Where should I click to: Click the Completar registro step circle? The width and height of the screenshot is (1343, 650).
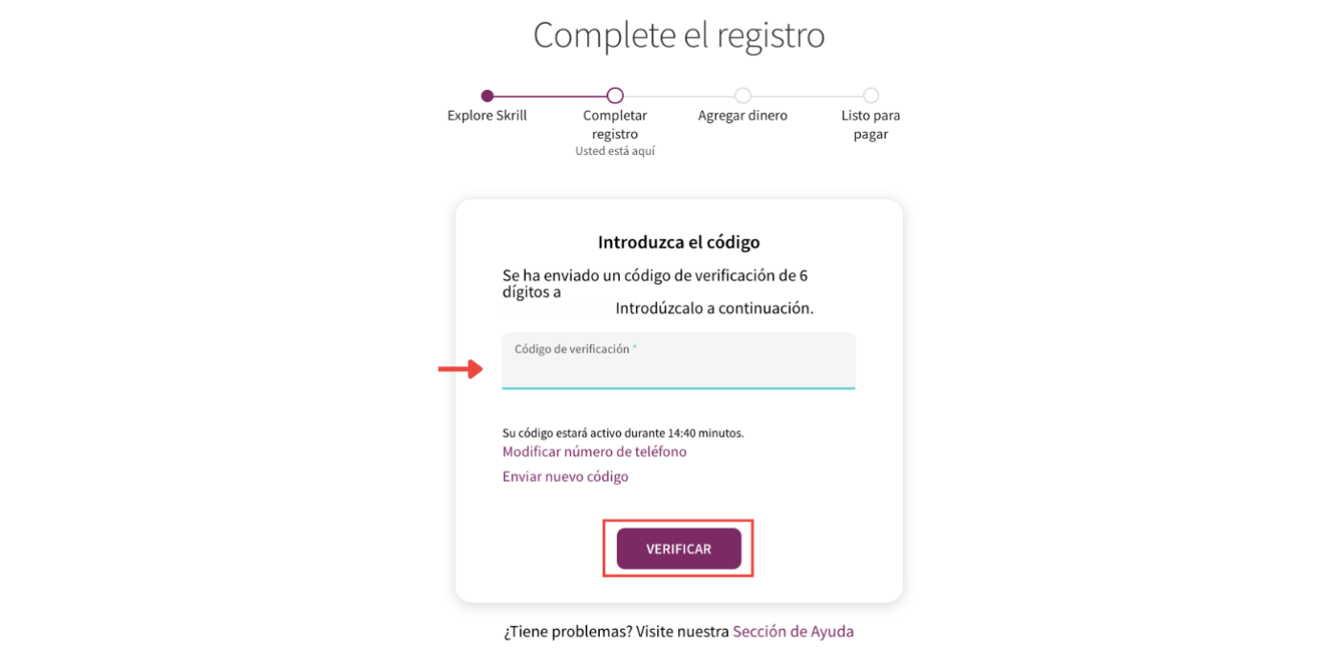click(x=615, y=96)
